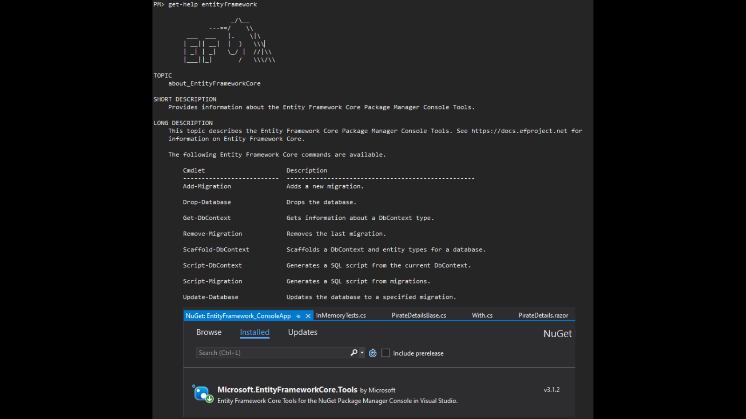Click the 'by Microsoft' author label
The height and width of the screenshot is (419, 746).
(x=378, y=390)
